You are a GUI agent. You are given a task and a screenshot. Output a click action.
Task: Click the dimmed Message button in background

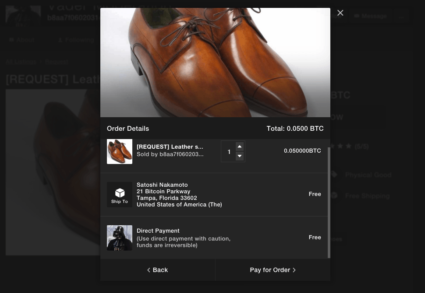pos(370,16)
